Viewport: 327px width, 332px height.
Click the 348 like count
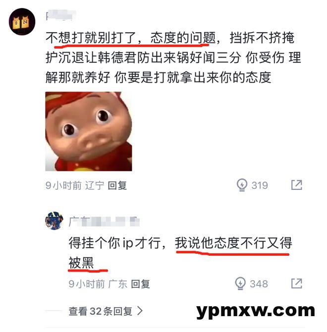(x=259, y=284)
